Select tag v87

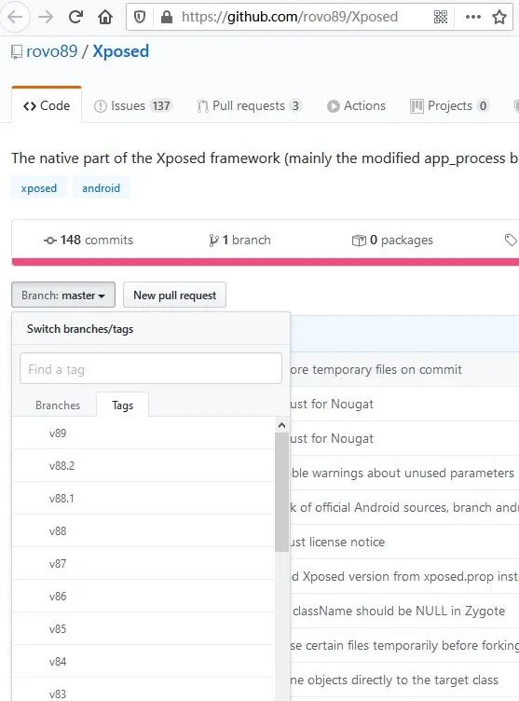point(143,564)
